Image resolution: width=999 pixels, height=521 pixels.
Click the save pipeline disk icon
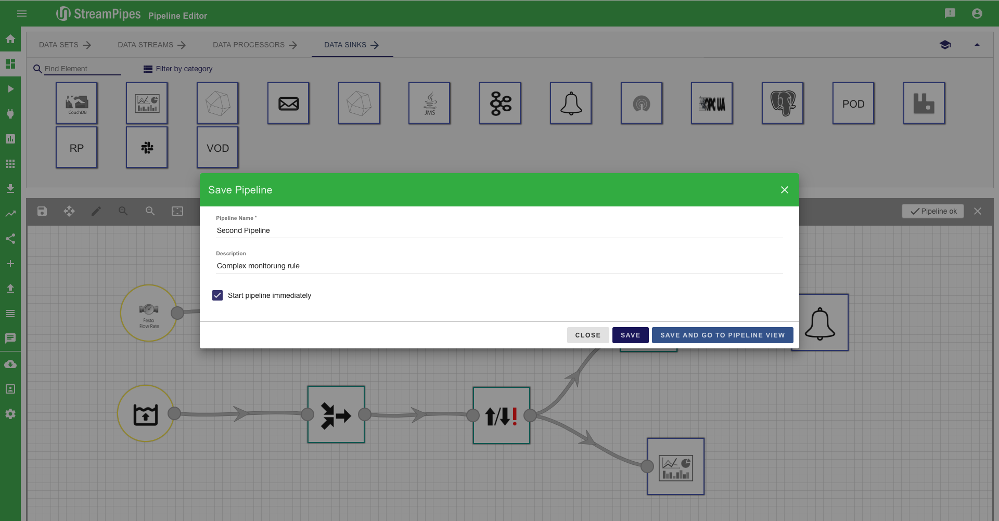click(42, 211)
